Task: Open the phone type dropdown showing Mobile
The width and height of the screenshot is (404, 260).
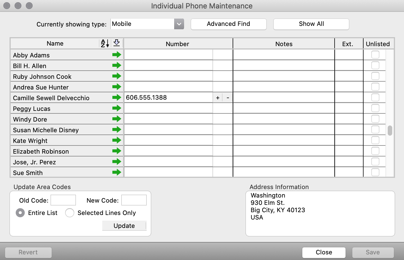Action: tap(179, 24)
